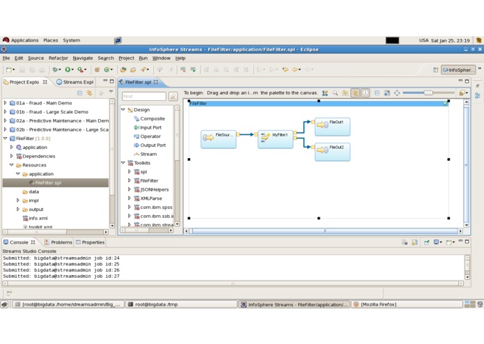Click the Scroll Lock console icon
Screen dimensions: 484x344
tap(414, 242)
